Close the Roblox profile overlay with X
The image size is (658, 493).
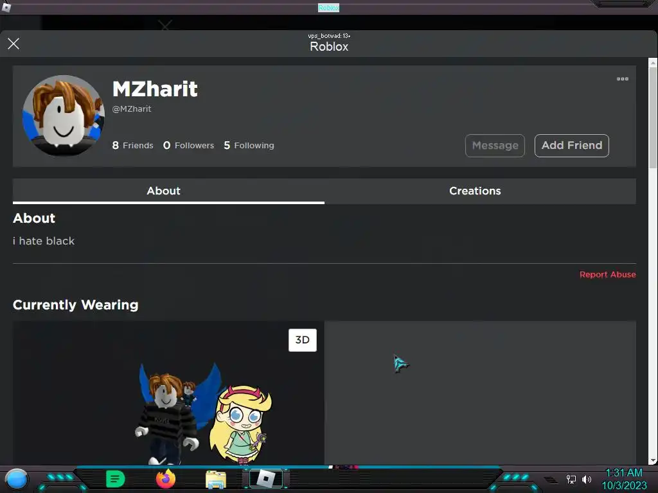[13, 44]
